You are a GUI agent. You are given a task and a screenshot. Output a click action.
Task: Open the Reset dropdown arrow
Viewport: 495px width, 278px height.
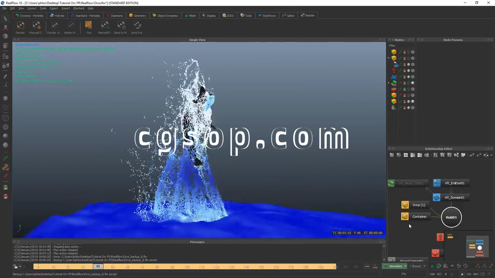[x=424, y=266]
